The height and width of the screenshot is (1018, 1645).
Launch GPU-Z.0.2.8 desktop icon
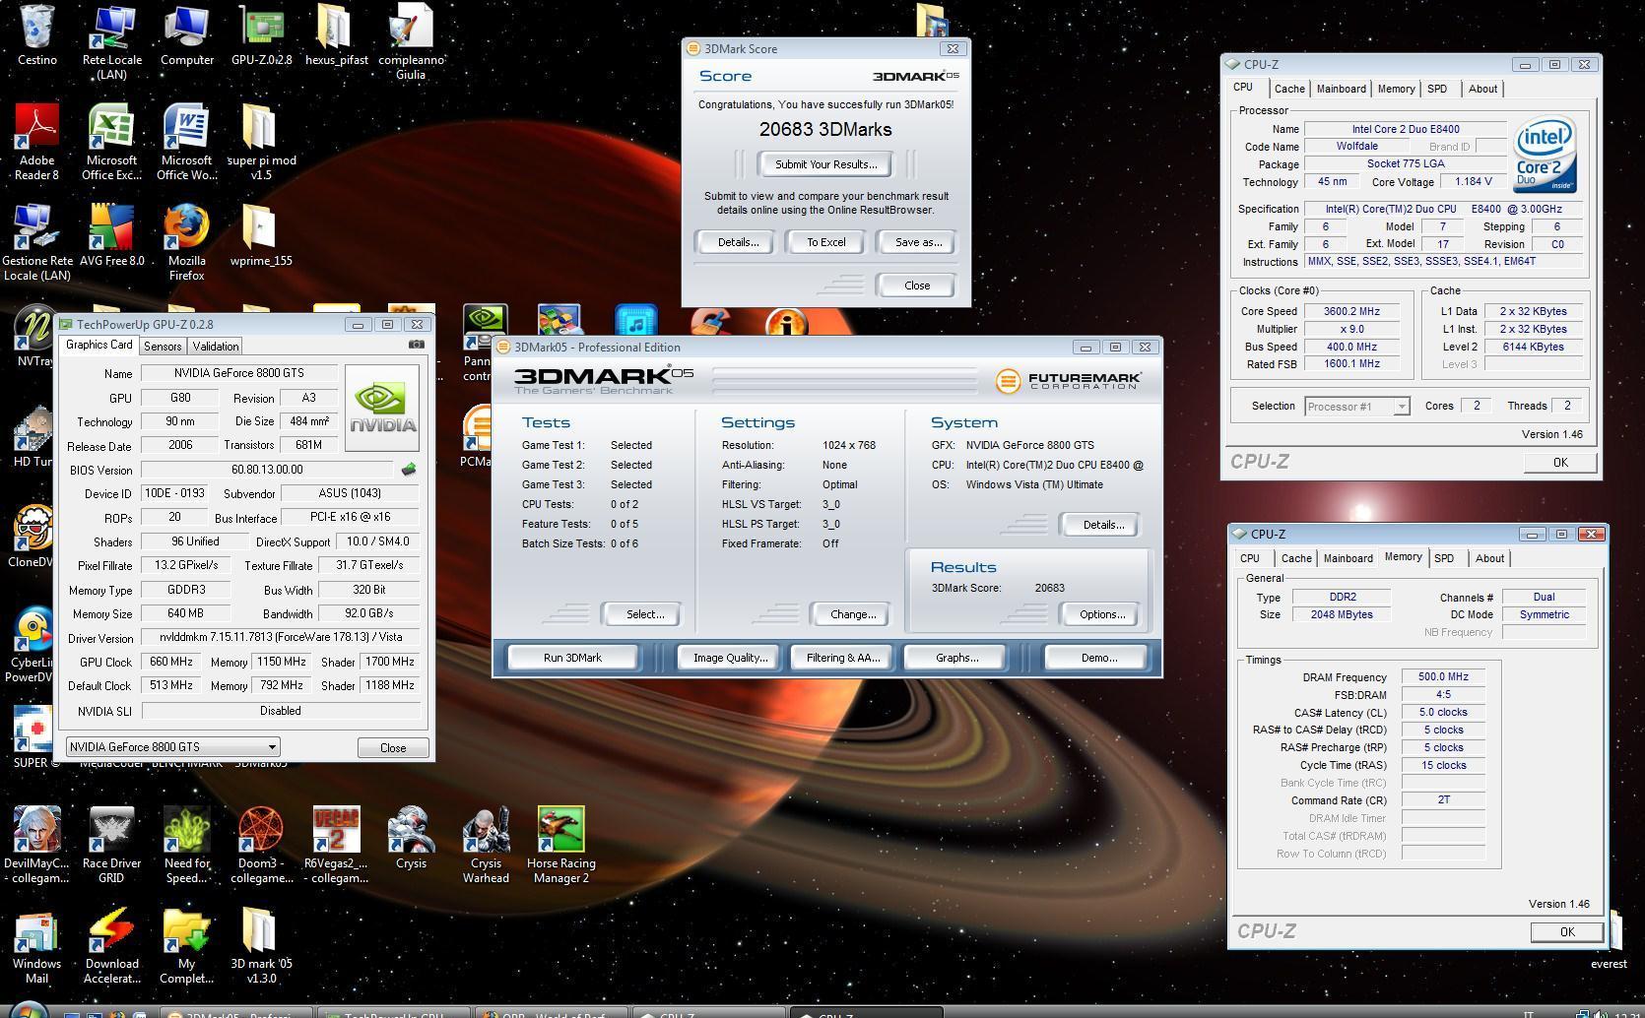pos(261,34)
